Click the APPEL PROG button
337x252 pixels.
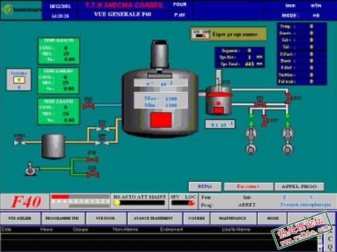click(x=300, y=187)
